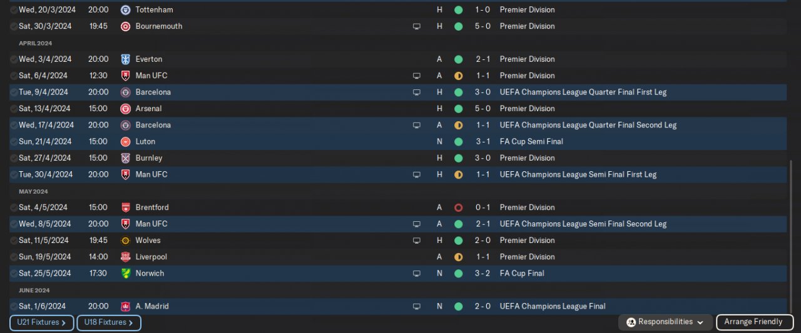Toggle the checkmark beside Sun, 21/4/2024 Luton fixture

[x=14, y=142]
